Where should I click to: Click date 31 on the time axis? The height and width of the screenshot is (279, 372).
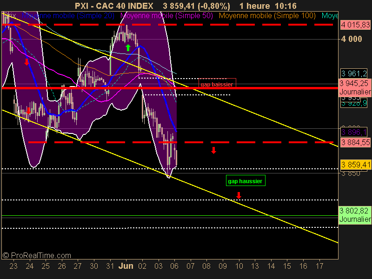[110, 266]
